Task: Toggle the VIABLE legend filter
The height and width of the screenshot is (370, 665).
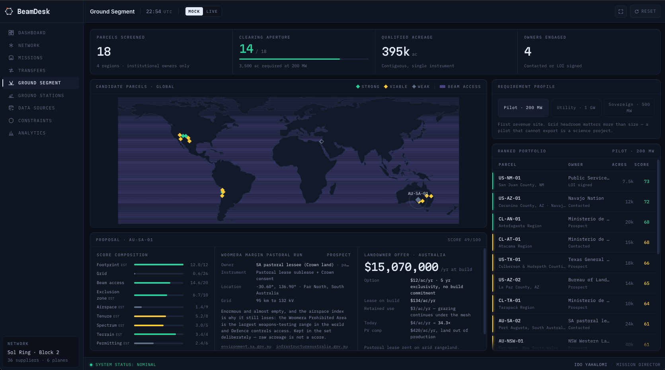Action: (396, 87)
